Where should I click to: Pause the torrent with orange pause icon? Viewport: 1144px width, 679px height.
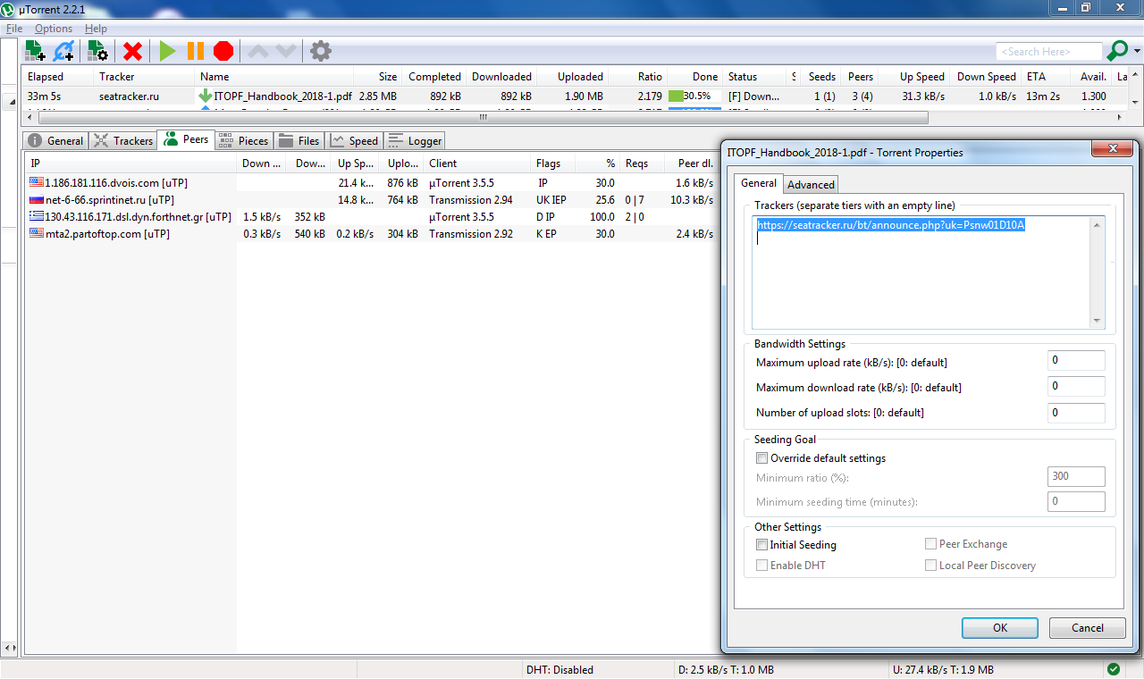point(195,51)
